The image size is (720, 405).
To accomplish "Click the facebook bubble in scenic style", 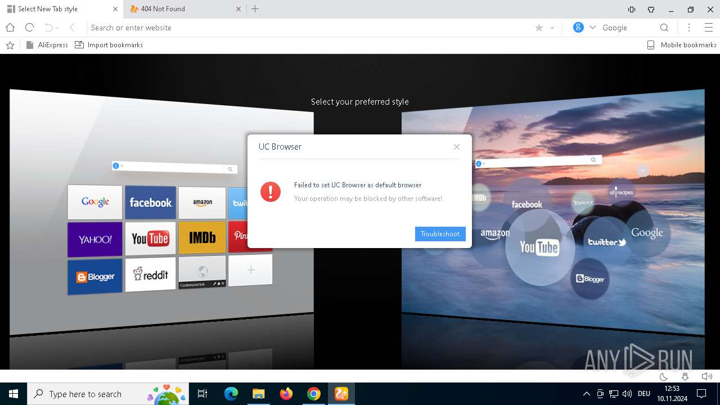I will 527,204.
